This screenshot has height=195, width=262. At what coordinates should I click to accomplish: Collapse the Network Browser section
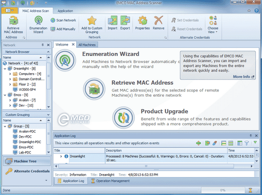[48, 52]
